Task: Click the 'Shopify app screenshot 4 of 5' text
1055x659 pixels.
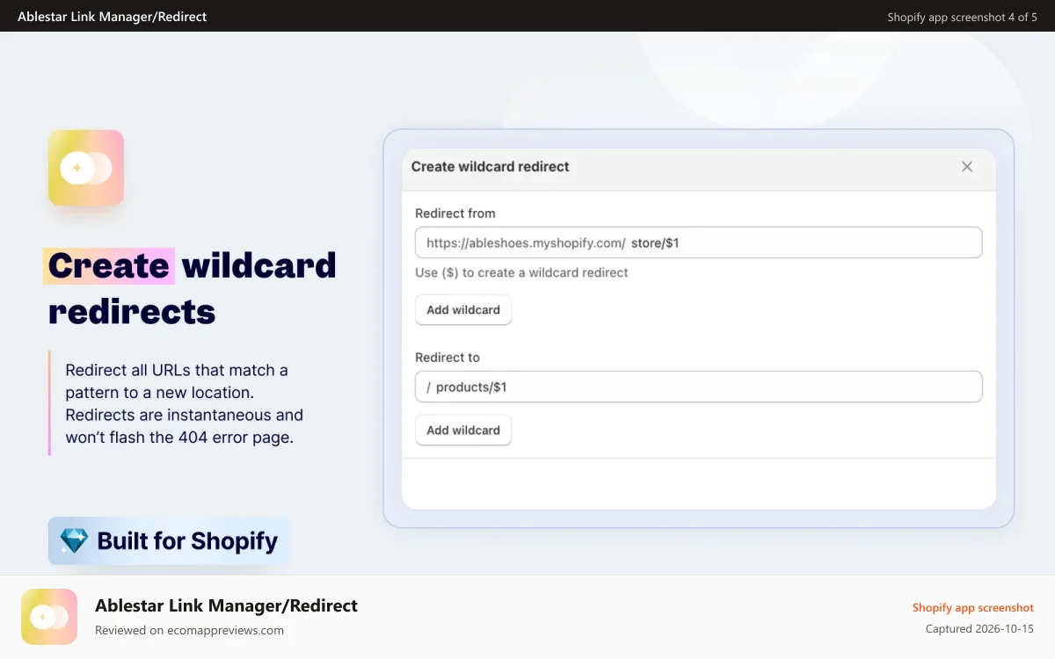Action: pos(963,17)
